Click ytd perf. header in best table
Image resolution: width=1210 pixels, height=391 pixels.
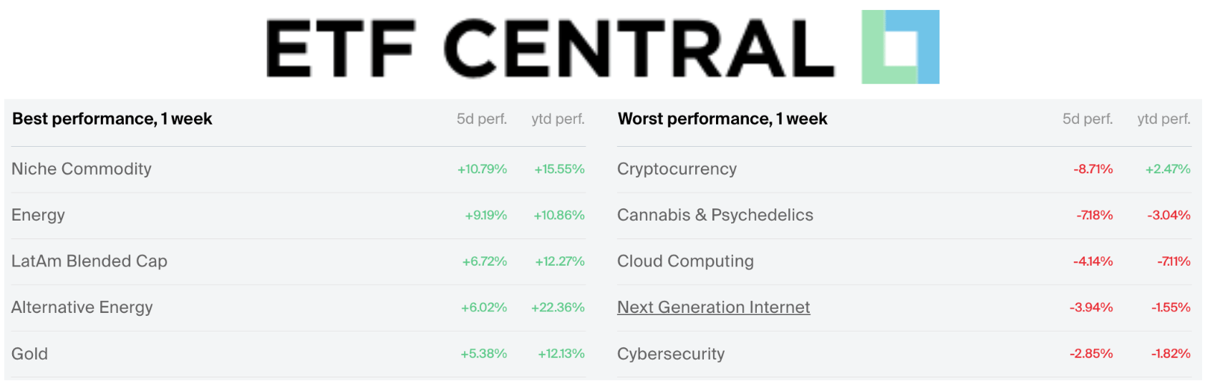tap(558, 119)
